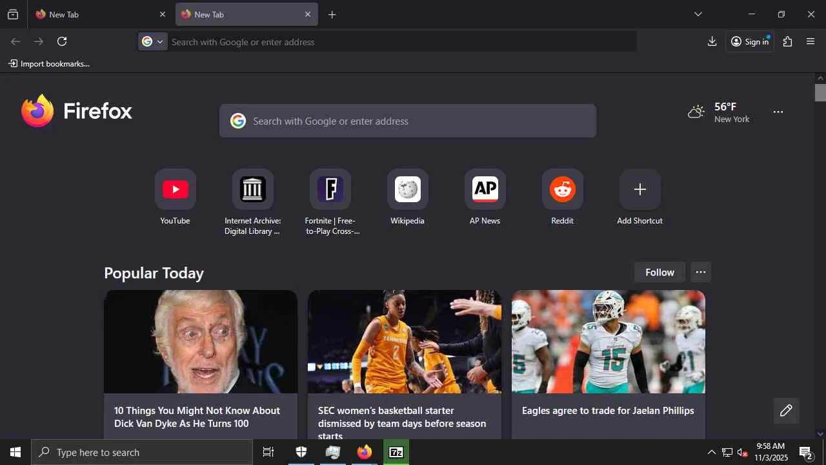The image size is (826, 465).
Task: Reload the current page
Action: click(62, 41)
